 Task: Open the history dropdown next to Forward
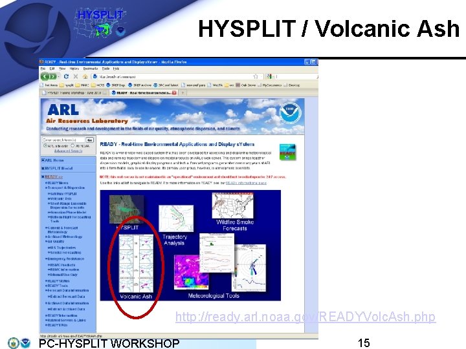pos(58,77)
